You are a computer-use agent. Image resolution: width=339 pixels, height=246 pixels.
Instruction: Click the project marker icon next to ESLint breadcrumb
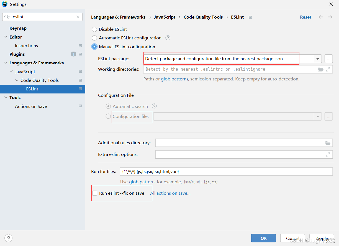click(250, 17)
